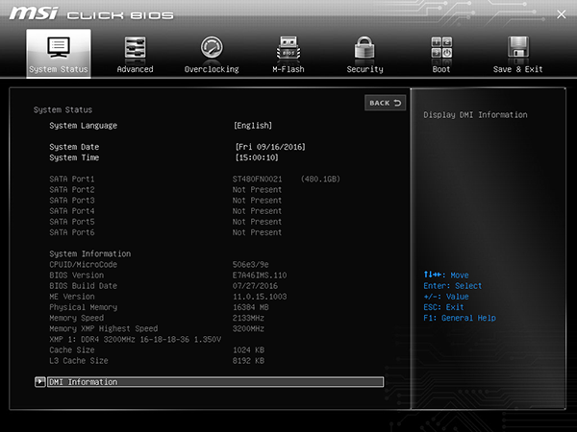The height and width of the screenshot is (432, 577).
Task: Click the F1: General Help hint
Action: tap(460, 318)
